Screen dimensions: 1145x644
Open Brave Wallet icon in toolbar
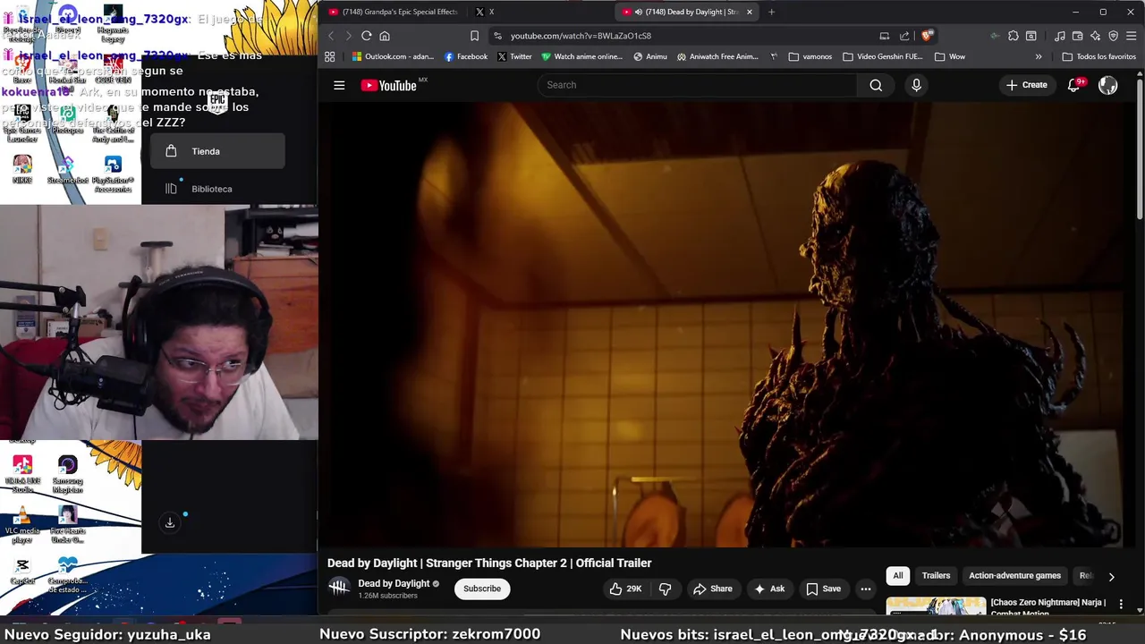point(1078,36)
